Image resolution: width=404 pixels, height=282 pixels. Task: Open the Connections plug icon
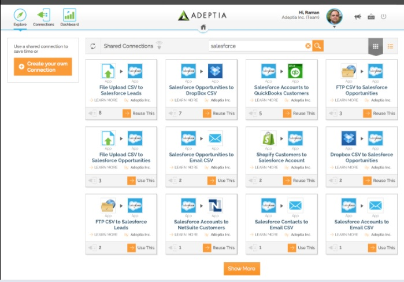(x=43, y=14)
